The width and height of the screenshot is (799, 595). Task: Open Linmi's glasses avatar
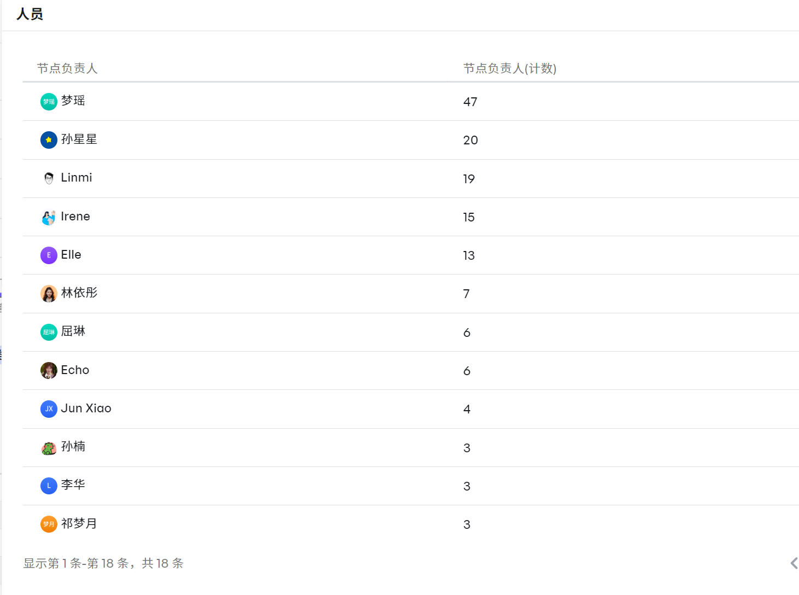(x=49, y=178)
